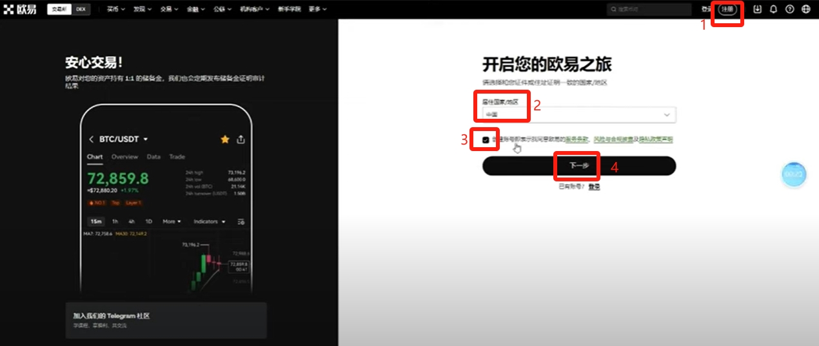Select the Data tab
Image resolution: width=819 pixels, height=346 pixels.
(x=153, y=157)
